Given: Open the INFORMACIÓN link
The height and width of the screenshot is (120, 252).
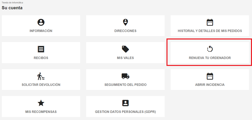Looking at the screenshot, I should 41,31.
